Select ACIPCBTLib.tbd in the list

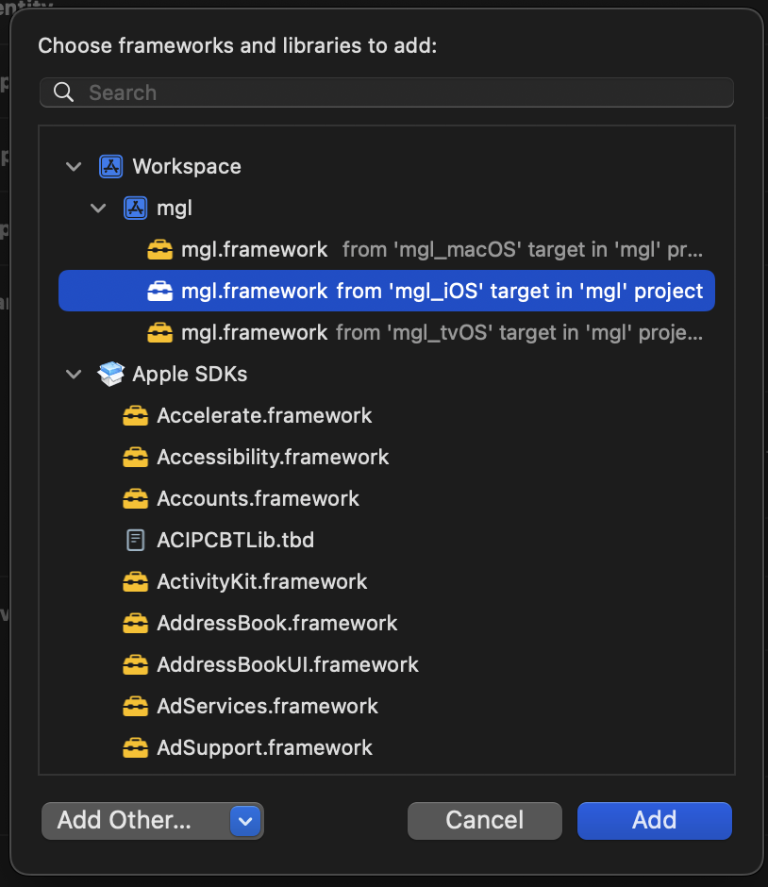point(387,541)
